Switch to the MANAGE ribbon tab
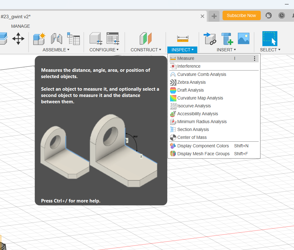 click(x=21, y=26)
